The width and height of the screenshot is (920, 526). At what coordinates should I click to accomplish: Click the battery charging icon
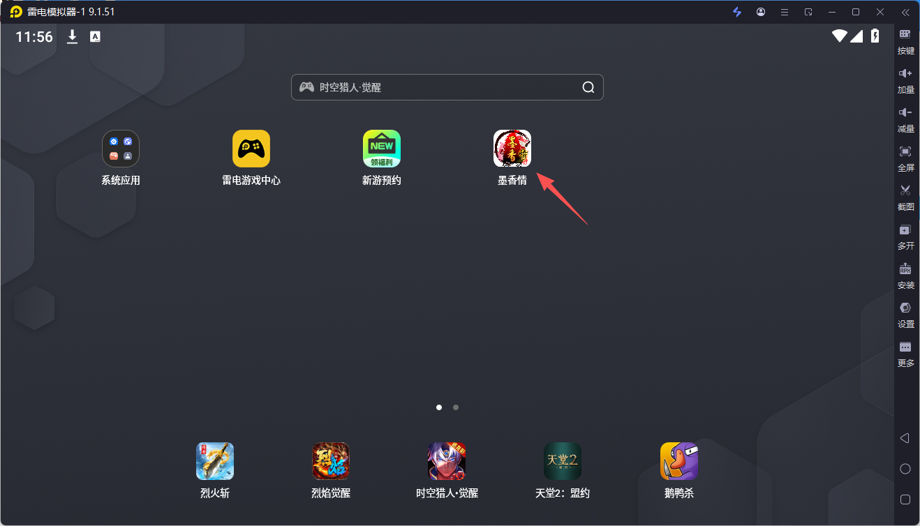point(875,36)
